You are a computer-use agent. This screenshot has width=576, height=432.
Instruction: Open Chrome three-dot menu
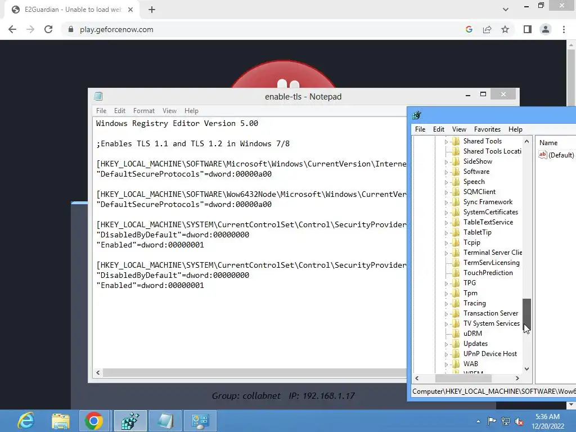[x=564, y=29]
